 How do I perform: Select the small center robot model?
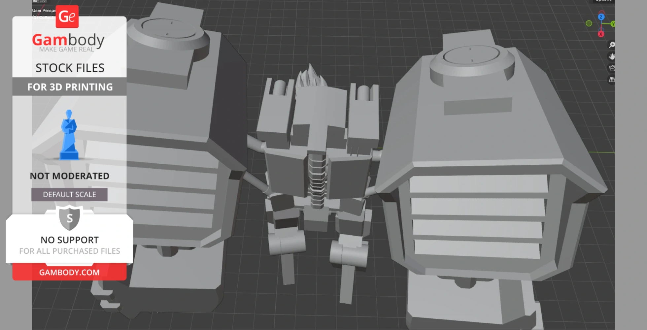(317, 165)
